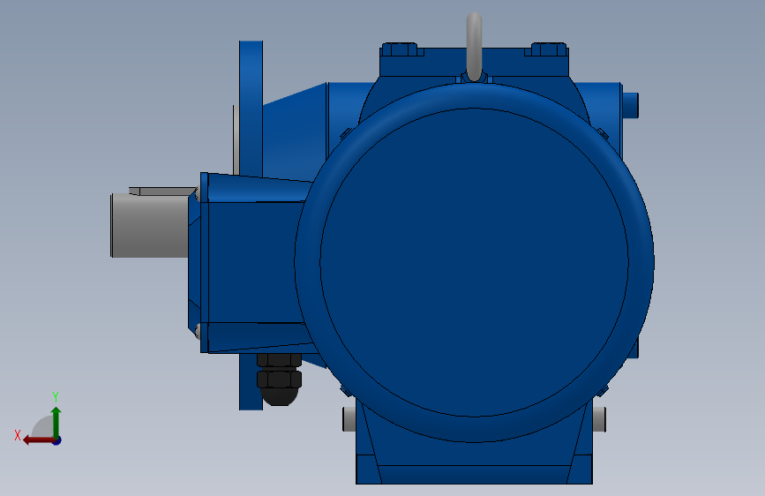
Task: Select the large circular motor end cover
Action: tap(474, 263)
